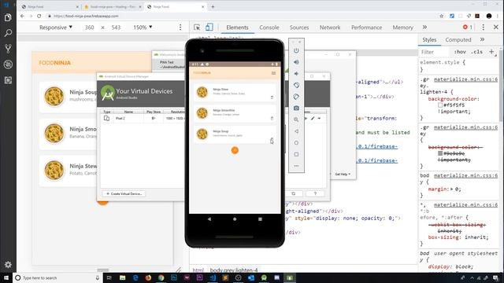Open the emulator extended controls (three dots)
The width and height of the screenshot is (504, 283).
[x=296, y=166]
